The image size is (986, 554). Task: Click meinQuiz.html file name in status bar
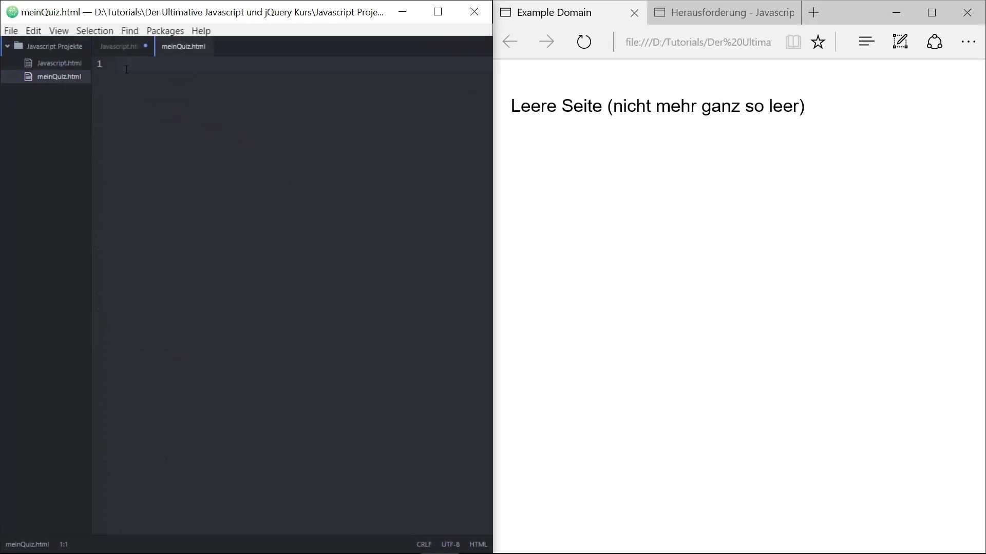point(27,544)
